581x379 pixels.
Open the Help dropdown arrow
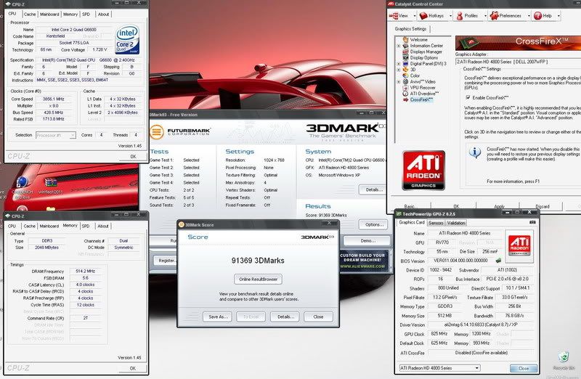558,16
